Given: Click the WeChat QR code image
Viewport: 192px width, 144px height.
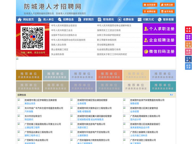Looking at the screenshot, I should (33, 38).
